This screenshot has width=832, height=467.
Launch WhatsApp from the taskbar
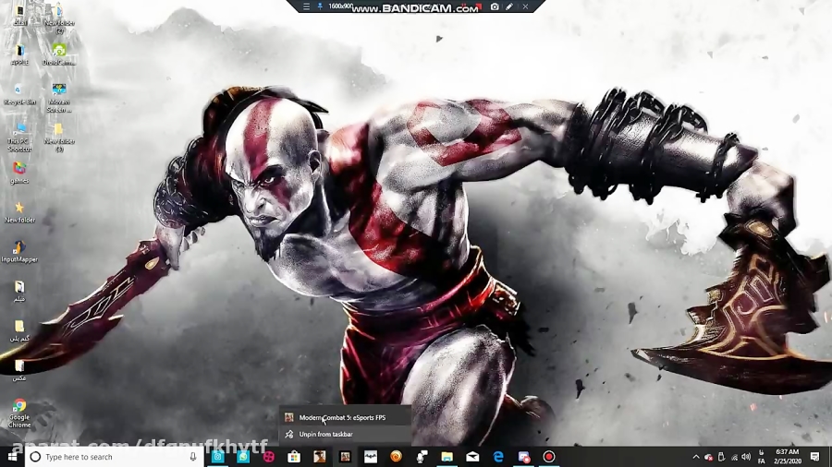coord(243,457)
